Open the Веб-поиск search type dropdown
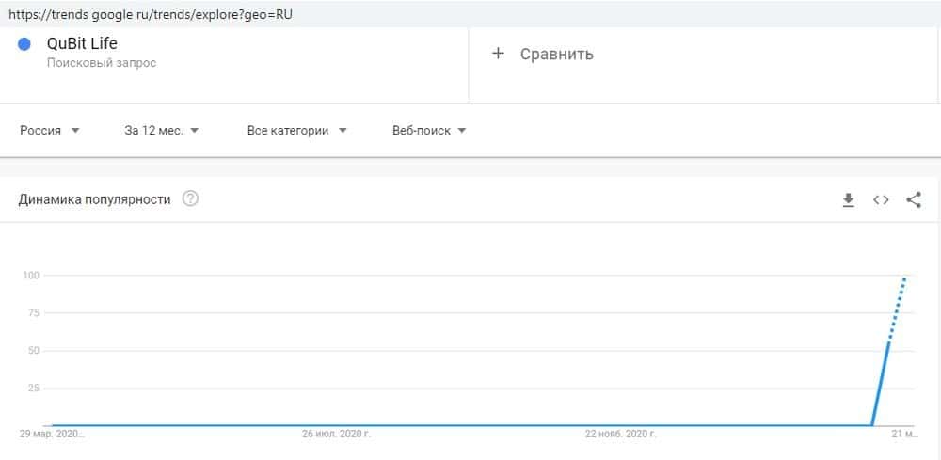The width and height of the screenshot is (941, 460). coord(429,130)
